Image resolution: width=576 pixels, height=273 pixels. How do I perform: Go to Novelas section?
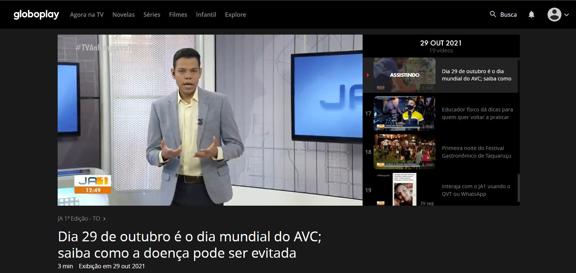123,15
